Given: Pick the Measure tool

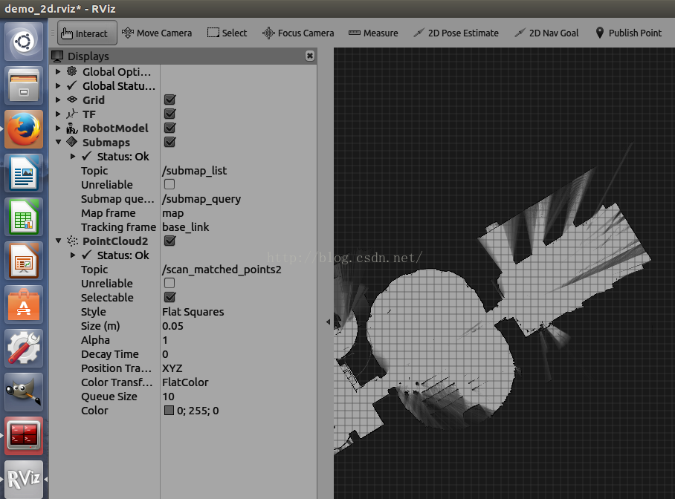Looking at the screenshot, I should [x=373, y=33].
